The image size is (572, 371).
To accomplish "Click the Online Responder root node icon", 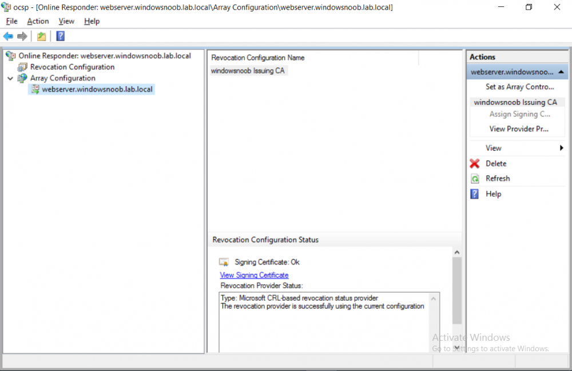I will 10,56.
